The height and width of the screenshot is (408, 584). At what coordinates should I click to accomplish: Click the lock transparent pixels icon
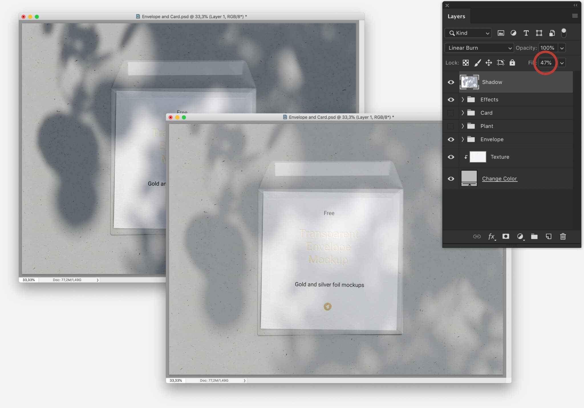point(466,63)
